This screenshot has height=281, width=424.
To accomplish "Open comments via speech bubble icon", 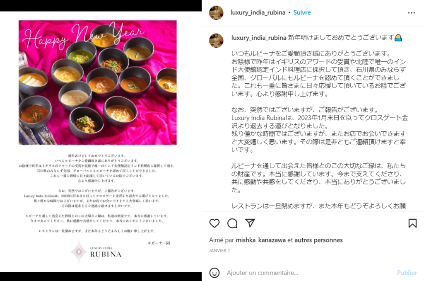I will coord(232,223).
